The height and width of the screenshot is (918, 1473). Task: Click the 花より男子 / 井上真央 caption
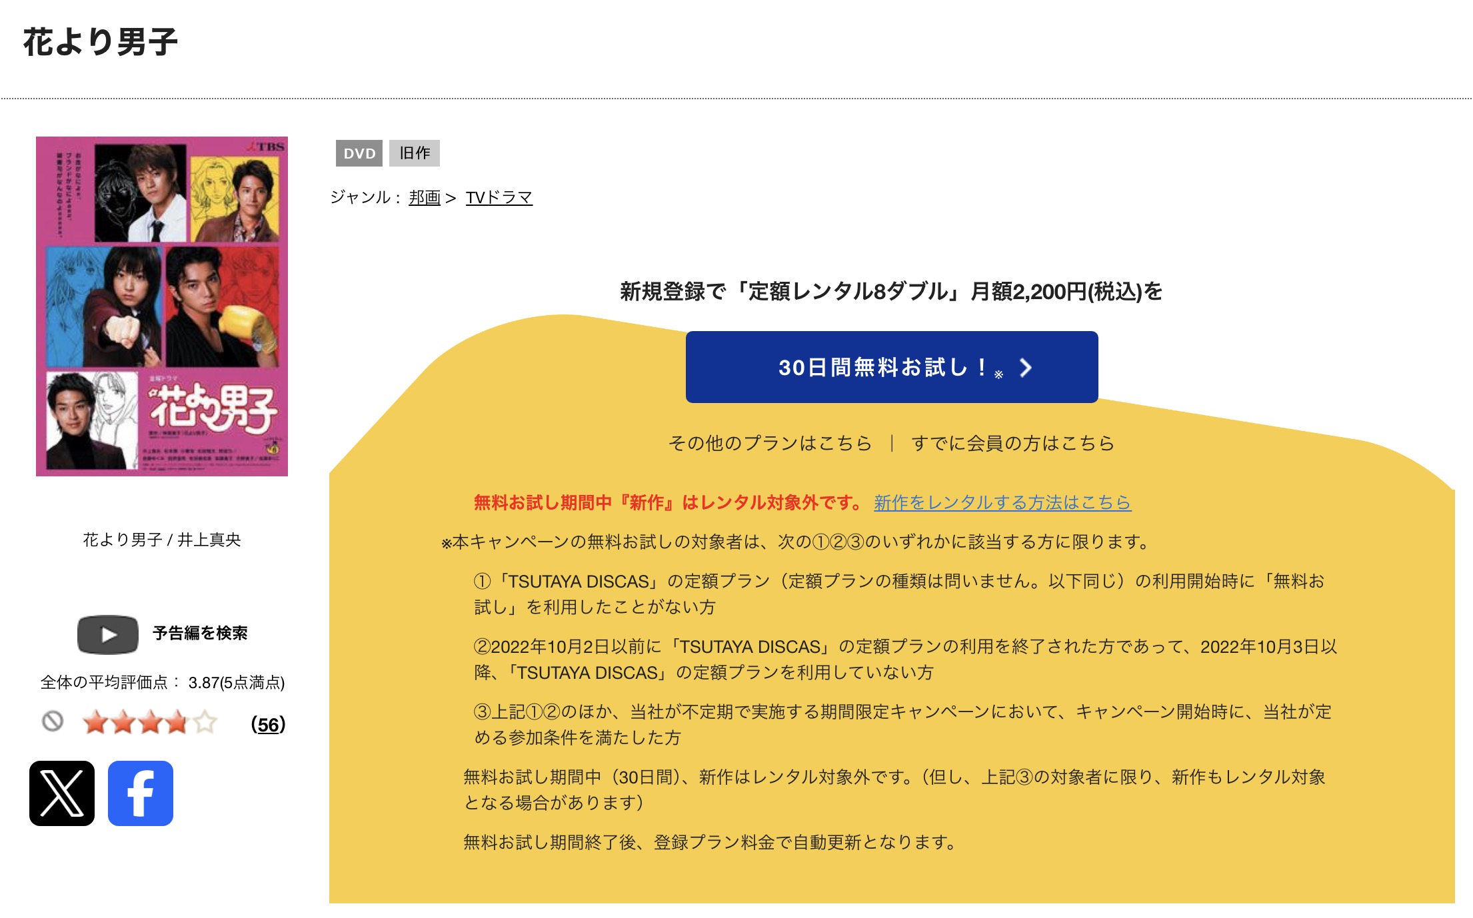point(162,540)
